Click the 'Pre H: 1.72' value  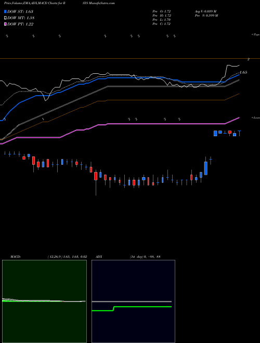click(x=162, y=16)
